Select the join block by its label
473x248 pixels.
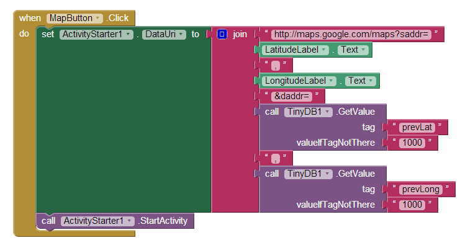(240, 34)
